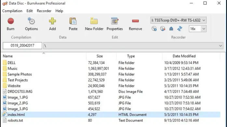Expand the disc path dropdown
The image size is (227, 127).
(220, 46)
